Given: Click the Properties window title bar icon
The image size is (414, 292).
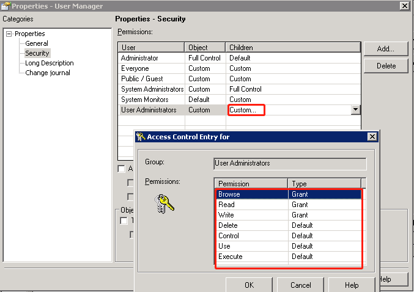Looking at the screenshot, I should [6, 6].
